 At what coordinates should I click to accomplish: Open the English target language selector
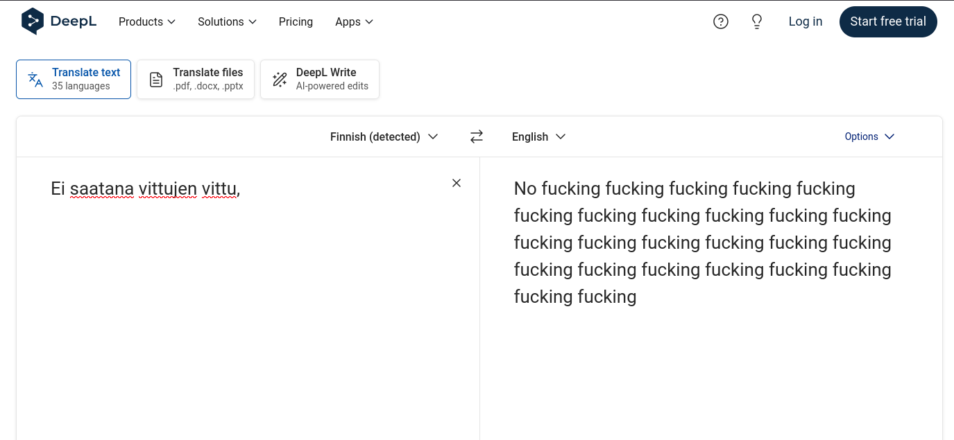pos(538,137)
